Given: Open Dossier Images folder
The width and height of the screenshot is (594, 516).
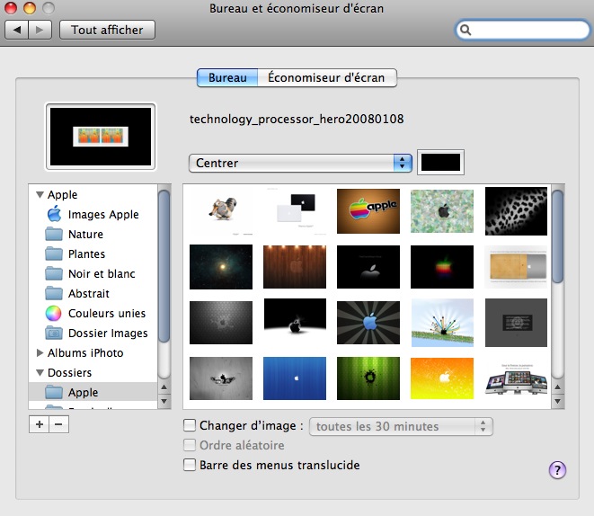Looking at the screenshot, I should [x=96, y=333].
